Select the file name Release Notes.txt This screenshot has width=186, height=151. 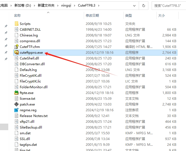coord(34,116)
